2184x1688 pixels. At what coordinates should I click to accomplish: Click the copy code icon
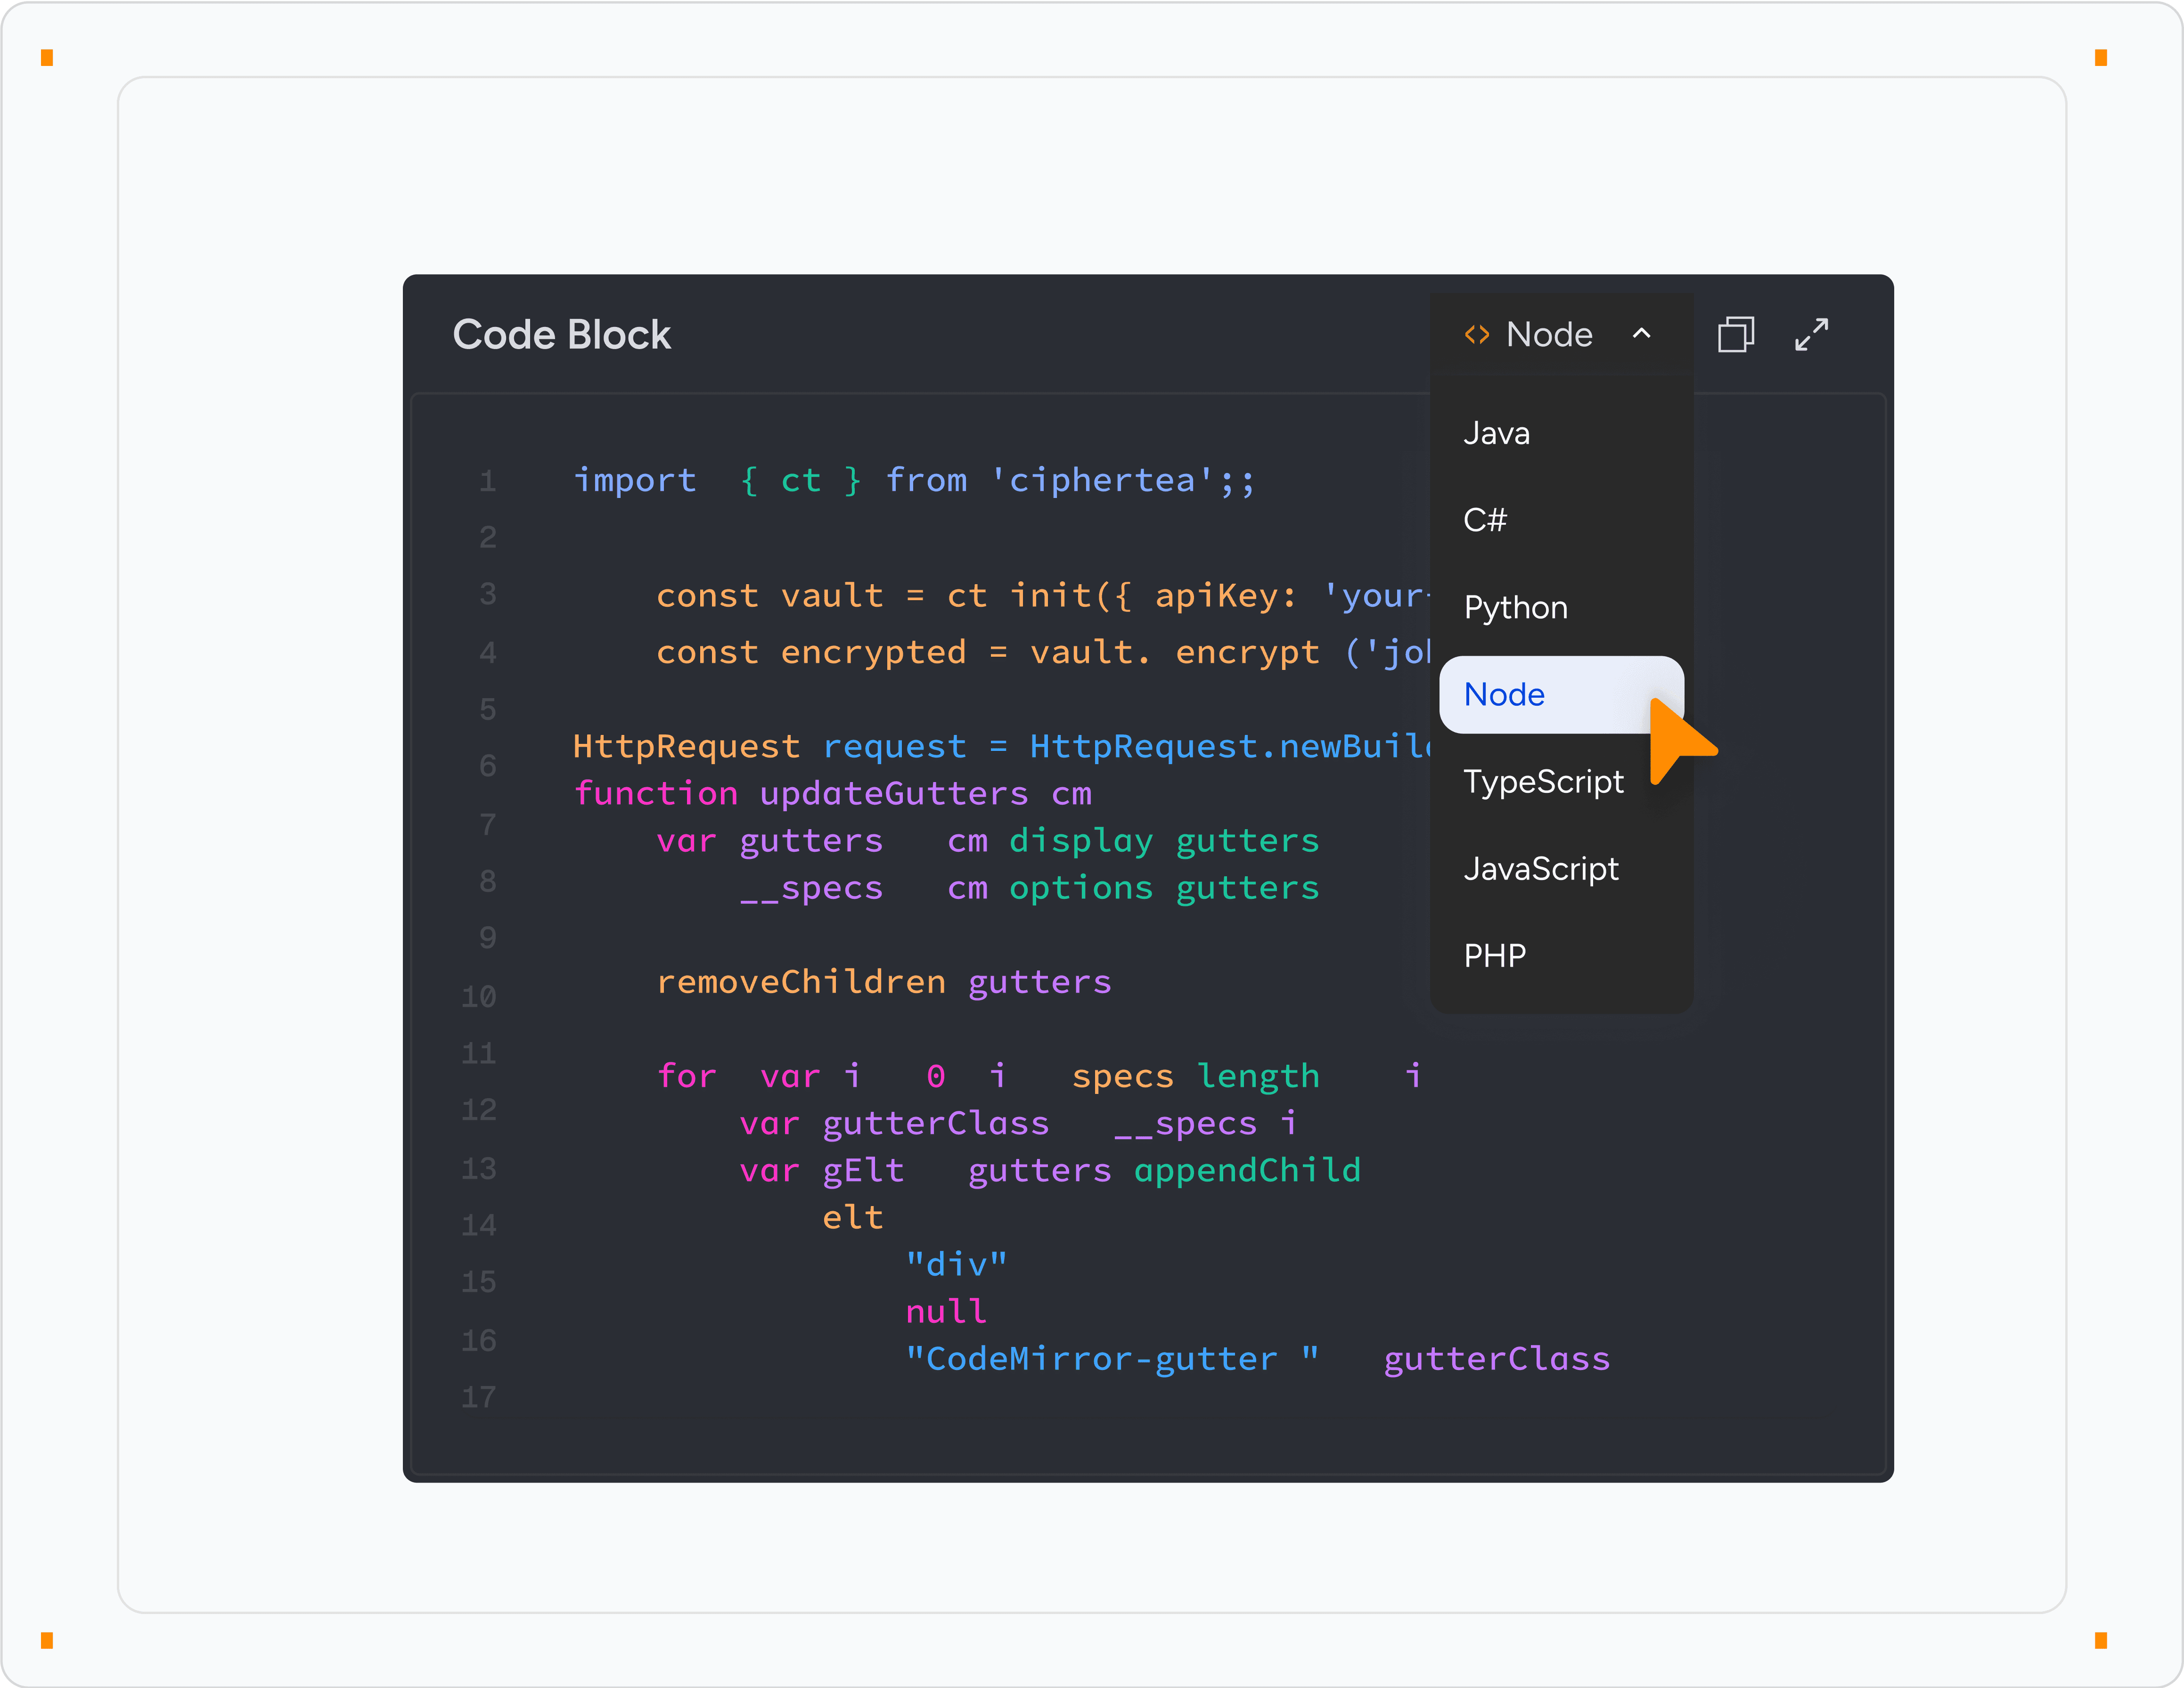tap(1735, 334)
